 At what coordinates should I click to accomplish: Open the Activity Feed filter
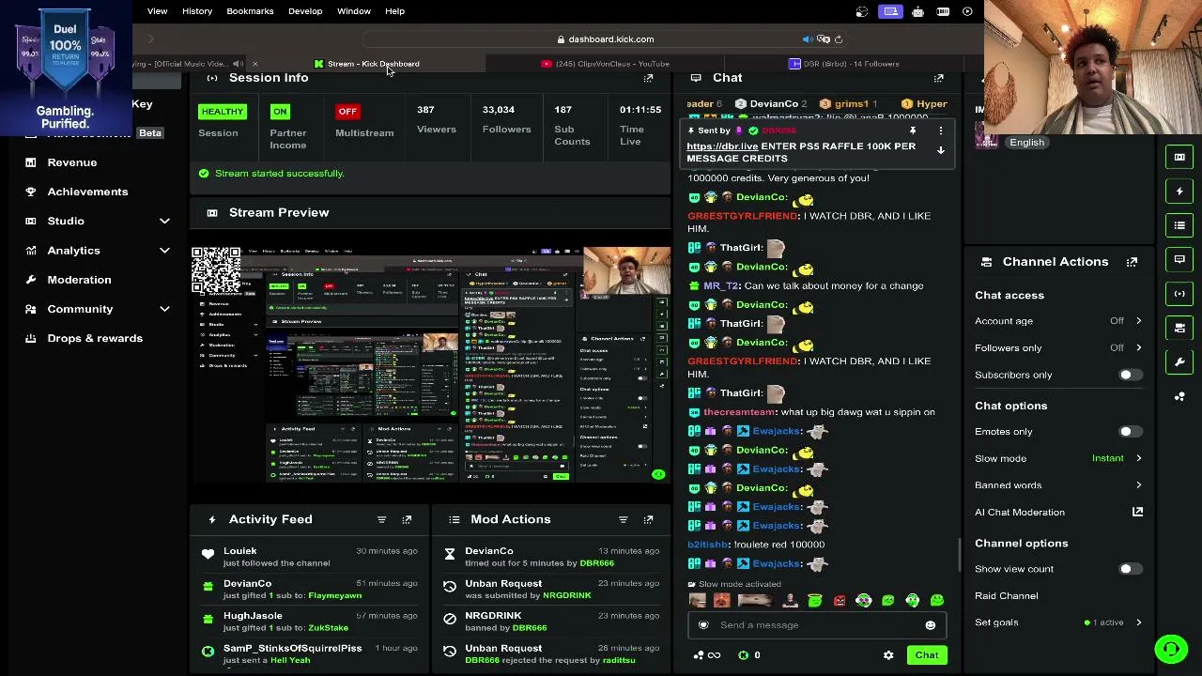coord(381,519)
